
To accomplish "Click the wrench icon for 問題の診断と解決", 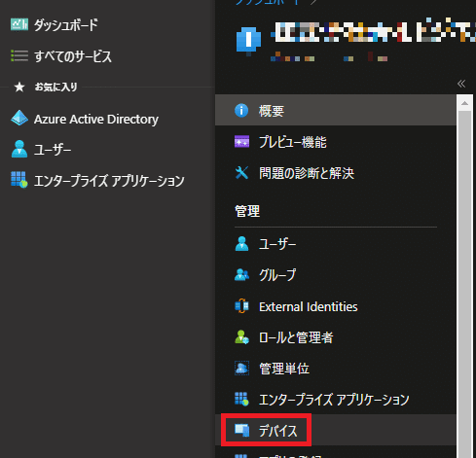I will click(x=241, y=173).
